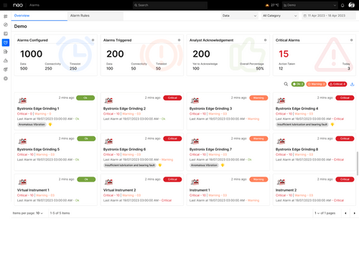359x269 pixels.
Task: Click machine icon of Virtual Instrument 1
Action: [22, 182]
